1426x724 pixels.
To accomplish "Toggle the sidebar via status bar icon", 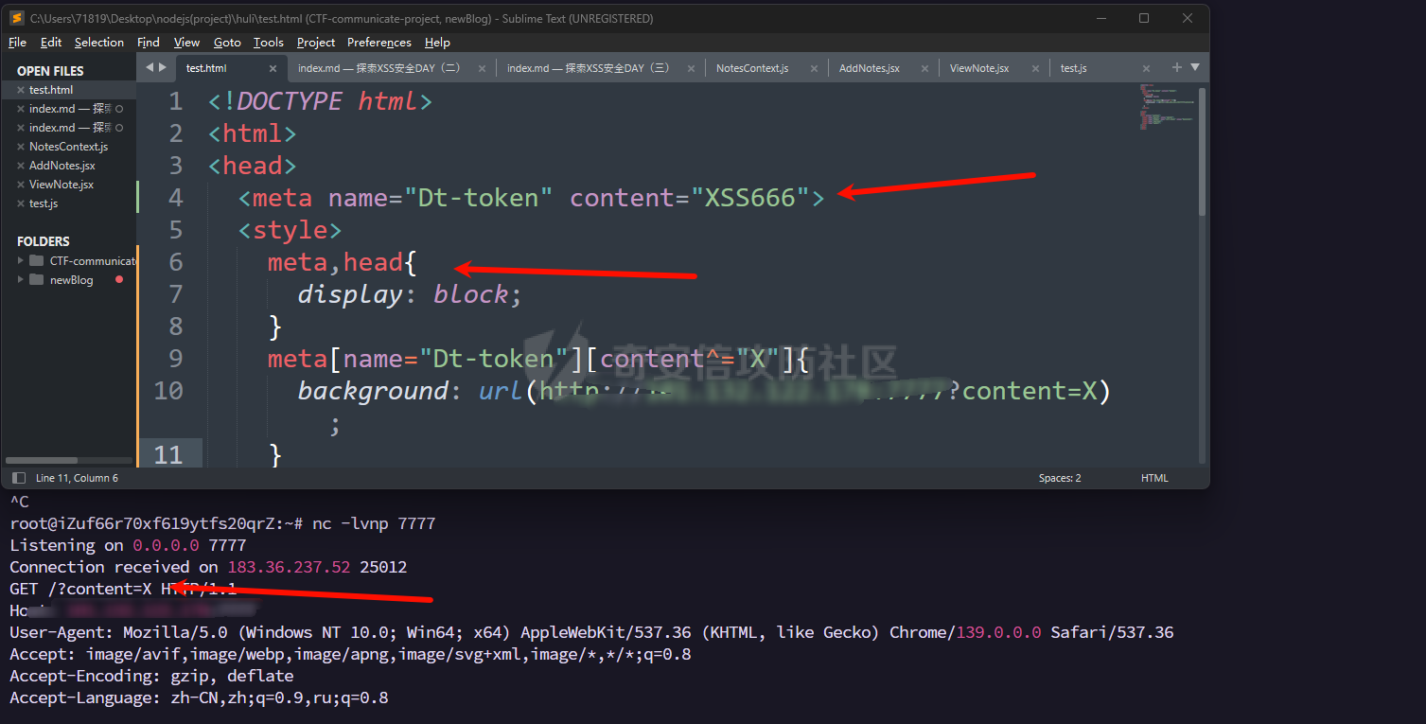I will 19,478.
